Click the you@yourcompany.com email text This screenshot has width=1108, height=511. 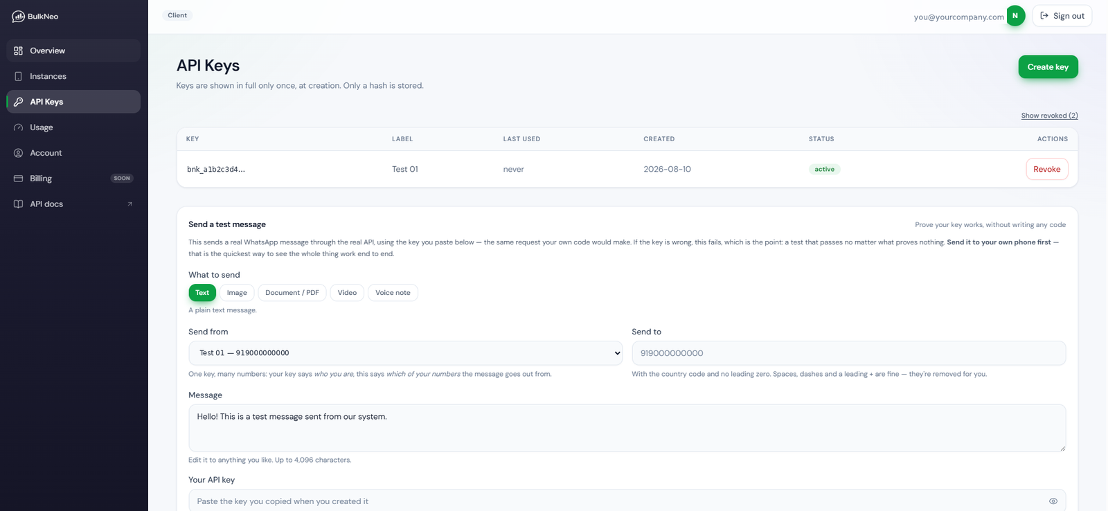coord(958,17)
